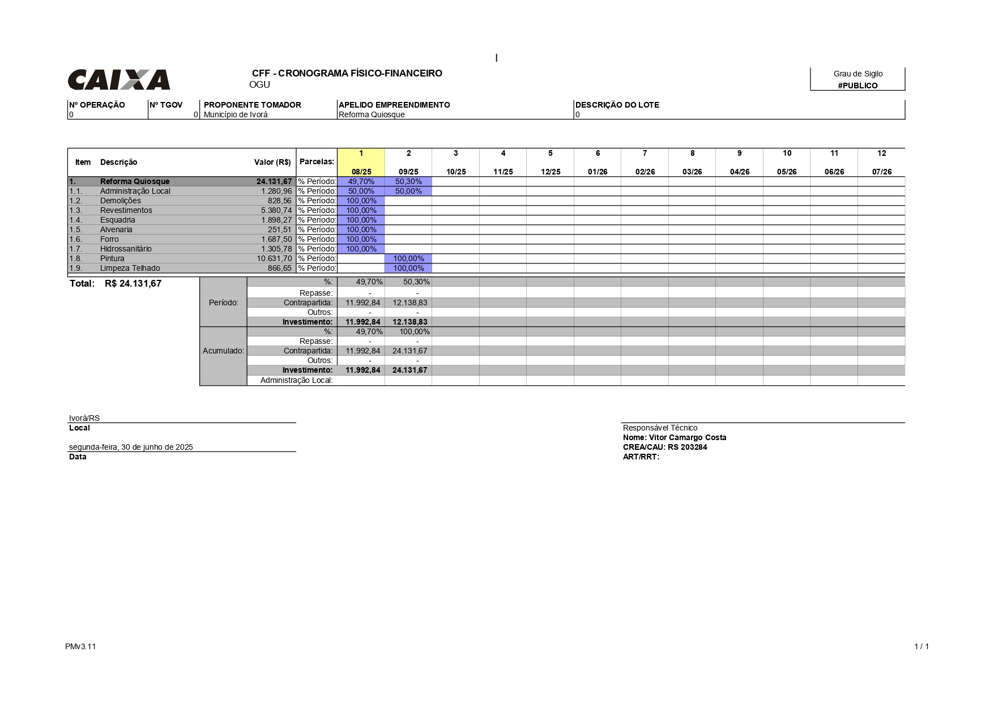Image resolution: width=994 pixels, height=703 pixels.
Task: Select the Pintura 100,00% cell
Action: (408, 258)
